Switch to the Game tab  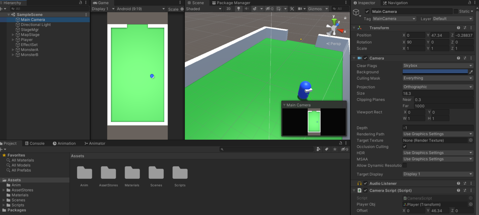point(101,3)
